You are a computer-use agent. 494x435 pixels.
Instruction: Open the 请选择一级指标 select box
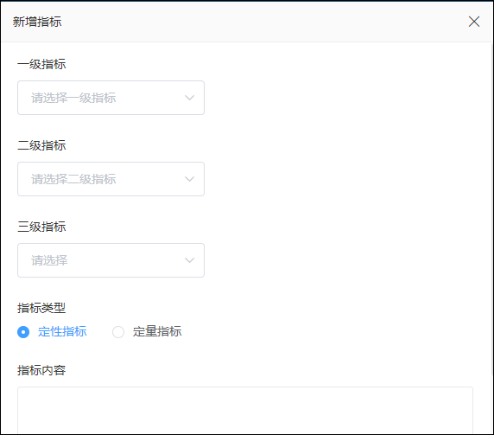[x=111, y=98]
